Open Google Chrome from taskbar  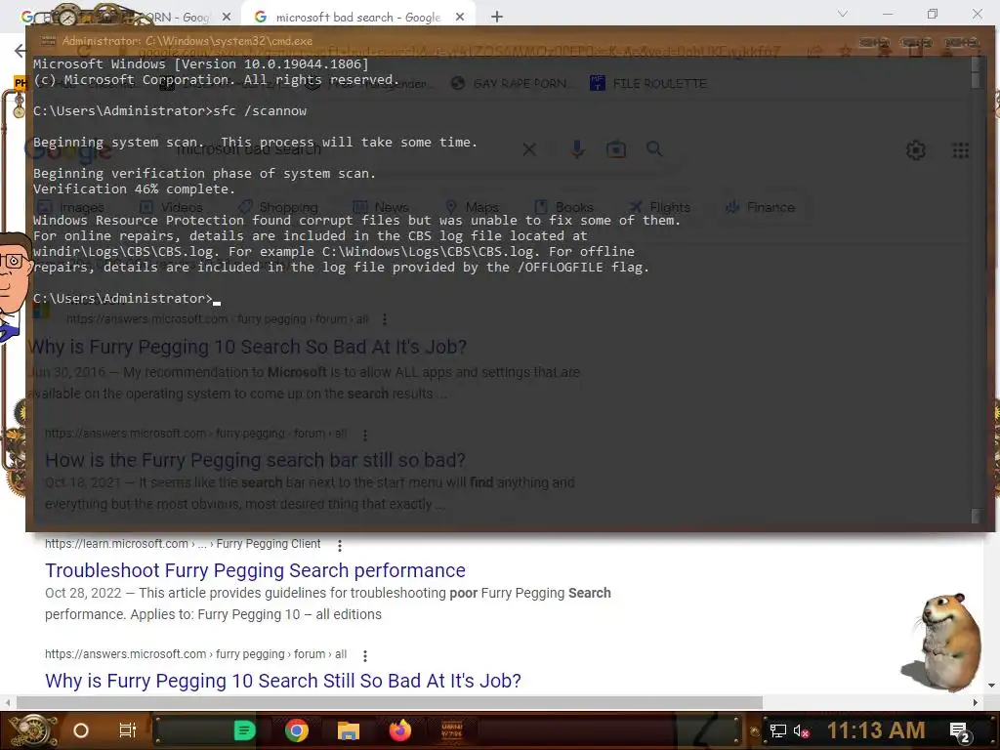[x=297, y=730]
